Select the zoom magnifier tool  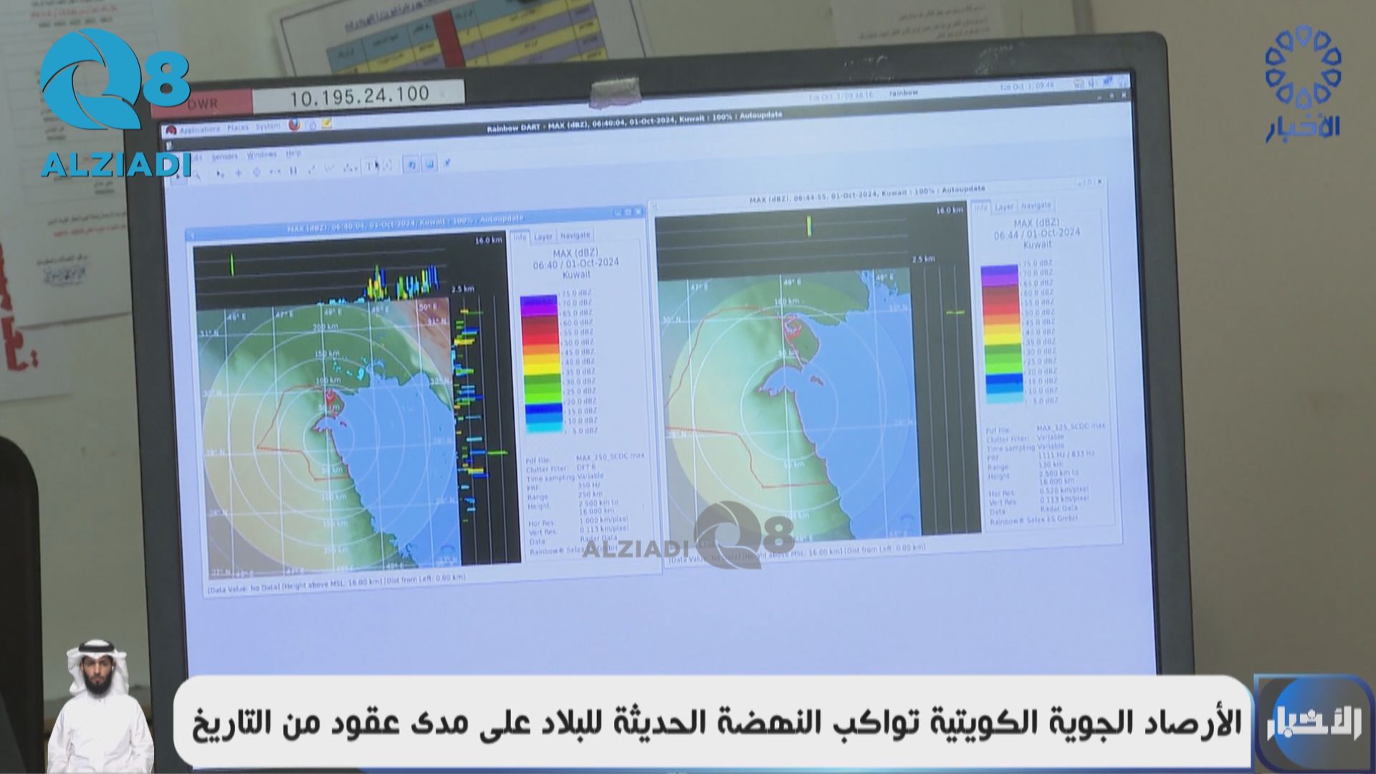196,176
